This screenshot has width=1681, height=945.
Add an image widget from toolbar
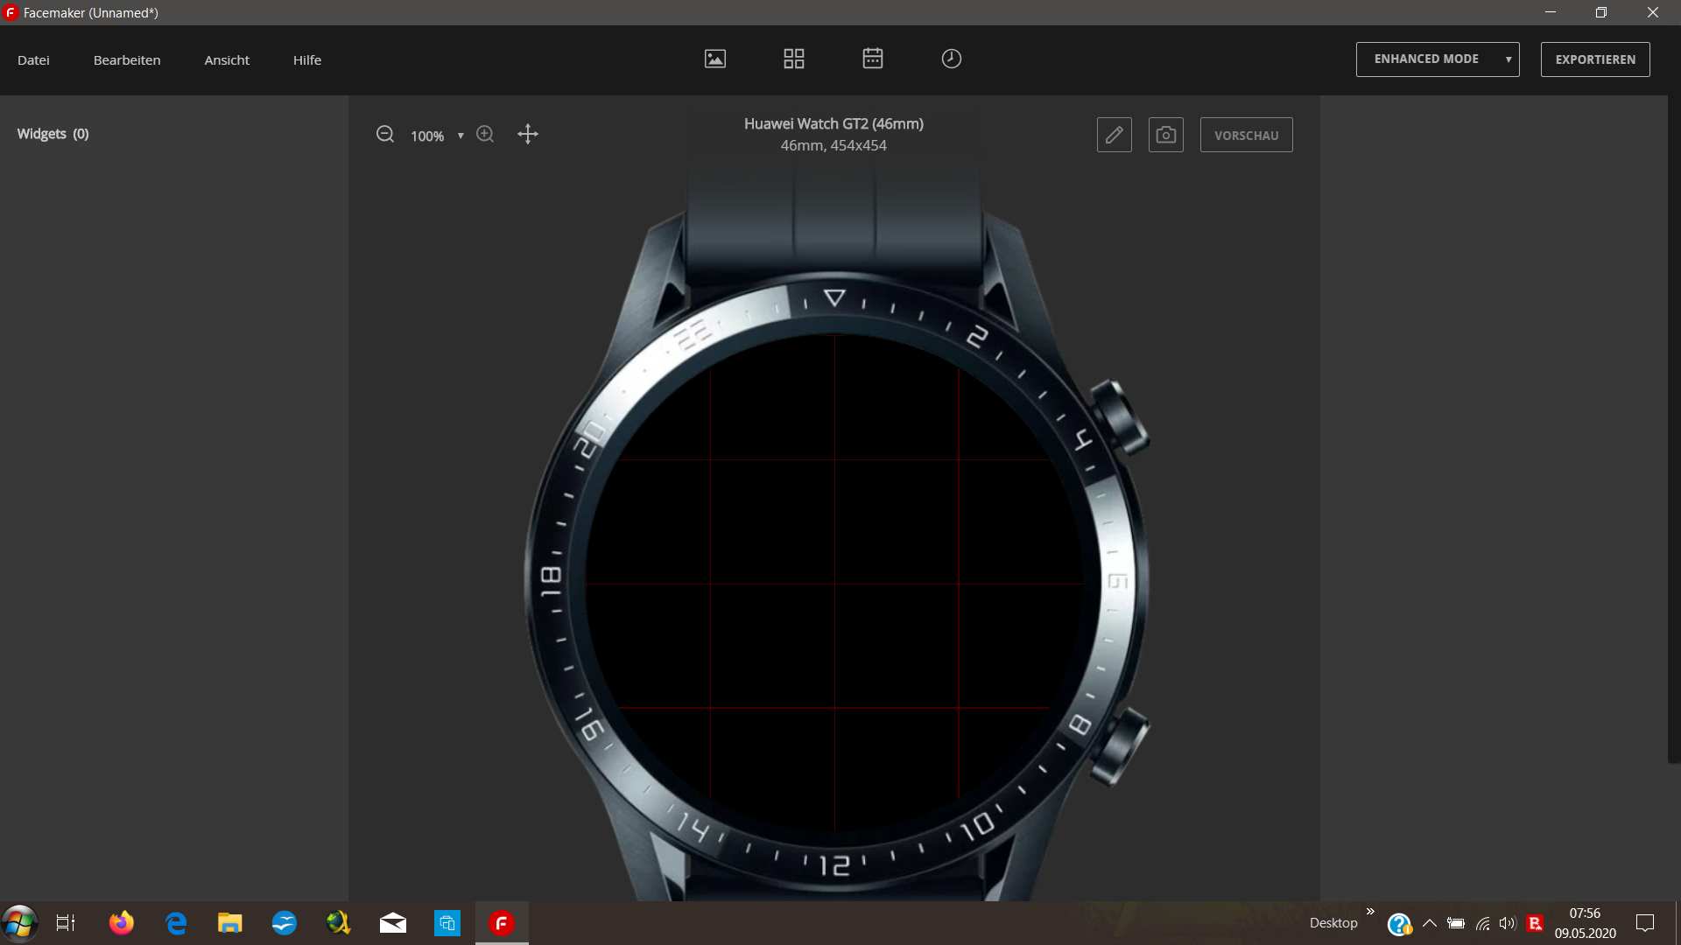pyautogui.click(x=715, y=59)
